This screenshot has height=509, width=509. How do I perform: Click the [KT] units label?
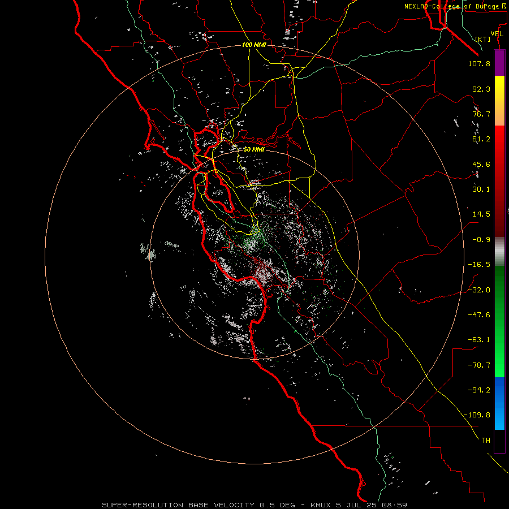(483, 39)
